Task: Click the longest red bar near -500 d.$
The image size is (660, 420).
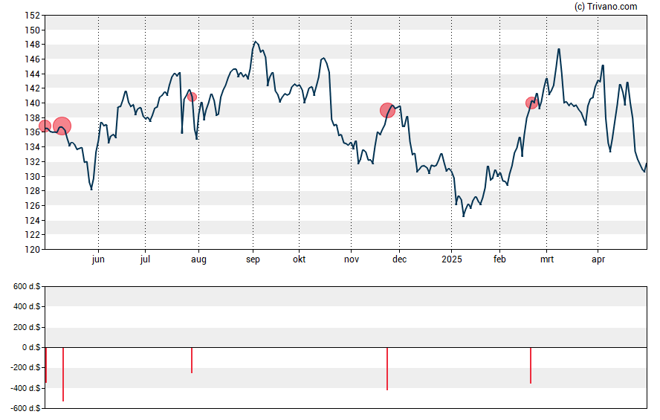Action: [x=63, y=374]
